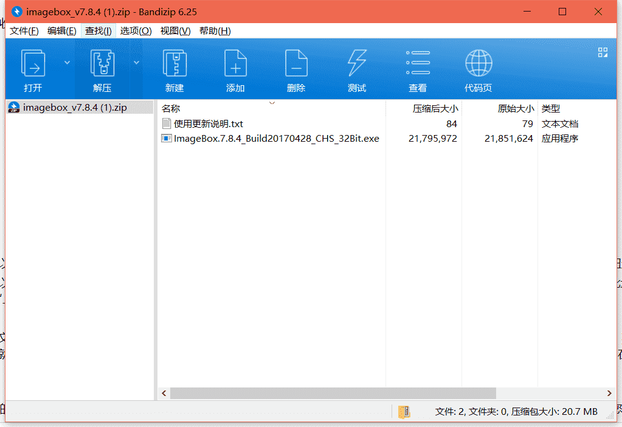Maximize the Bandizip window
Screen dimensions: 622x427
pos(562,12)
